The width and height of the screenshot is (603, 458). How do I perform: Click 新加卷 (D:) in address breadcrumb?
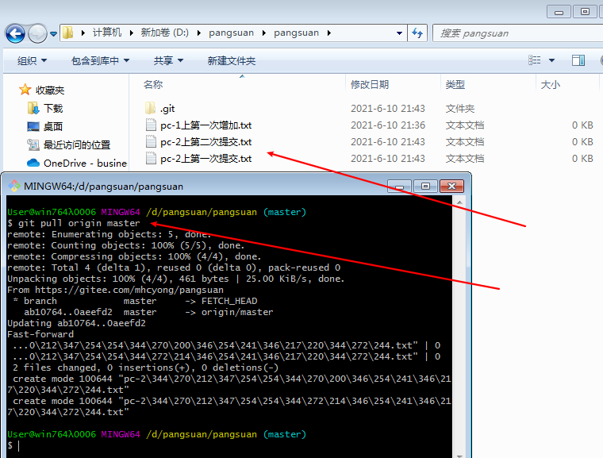click(x=165, y=33)
